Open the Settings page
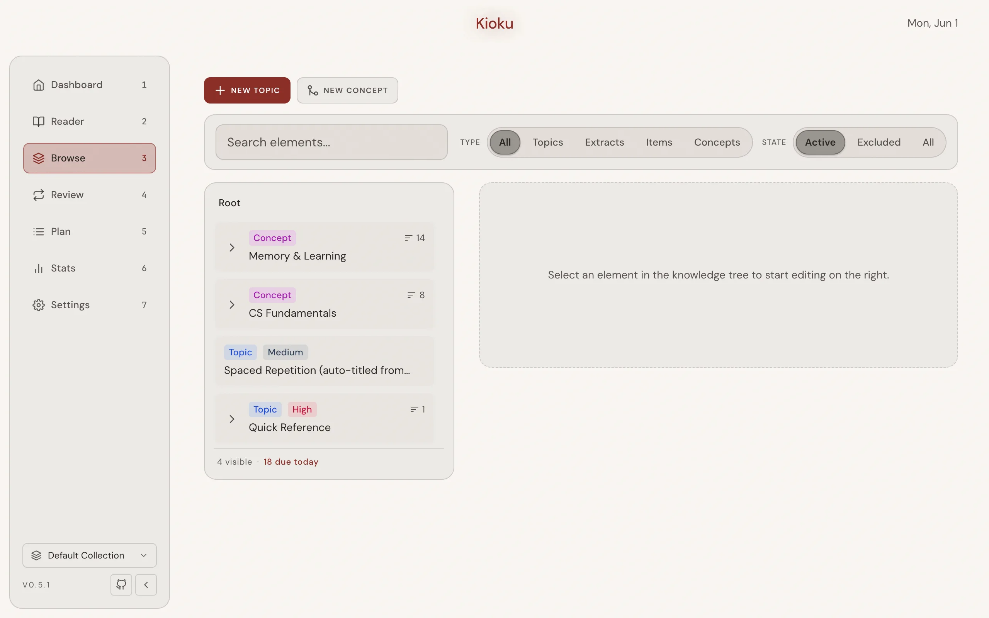 (90, 305)
